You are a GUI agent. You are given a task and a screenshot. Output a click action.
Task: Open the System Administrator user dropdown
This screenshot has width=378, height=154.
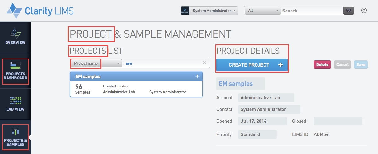tap(214, 11)
